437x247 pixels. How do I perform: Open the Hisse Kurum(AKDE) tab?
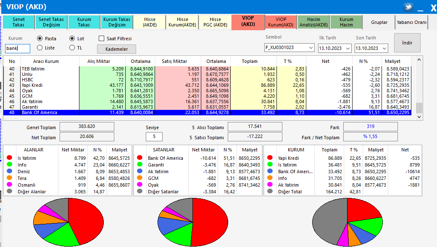tap(182, 22)
